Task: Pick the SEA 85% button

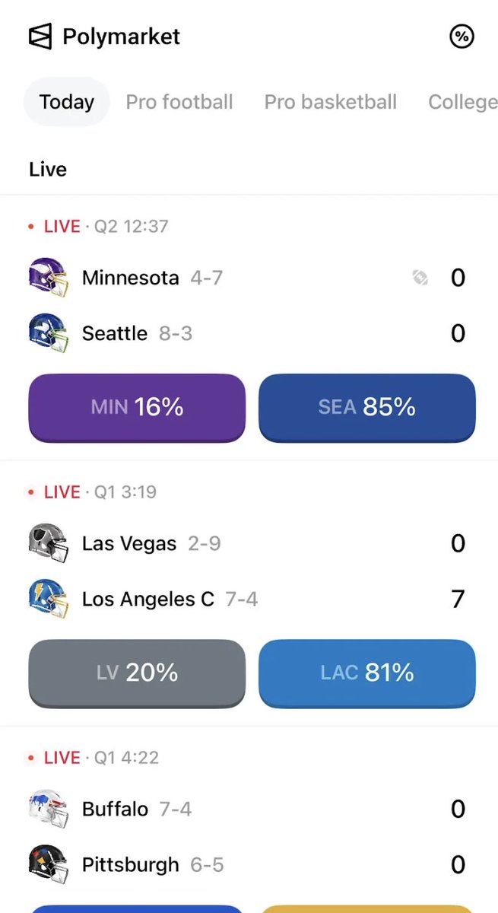Action: point(367,407)
